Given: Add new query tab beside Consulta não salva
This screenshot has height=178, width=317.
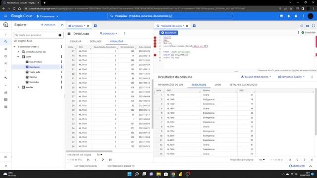Looking at the screenshot, I should click(194, 26).
